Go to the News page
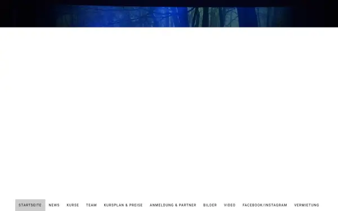Image resolution: width=338 pixels, height=211 pixels. (54, 205)
